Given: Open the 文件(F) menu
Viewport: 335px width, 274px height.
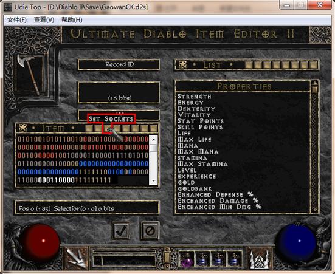Looking at the screenshot, I should pyautogui.click(x=16, y=20).
